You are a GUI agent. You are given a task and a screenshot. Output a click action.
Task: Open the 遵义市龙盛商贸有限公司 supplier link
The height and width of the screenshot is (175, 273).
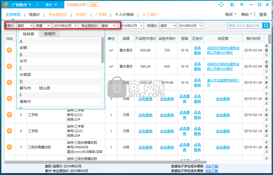(x=223, y=83)
